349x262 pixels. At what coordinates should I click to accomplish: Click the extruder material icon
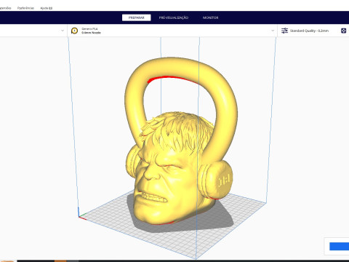pos(74,31)
